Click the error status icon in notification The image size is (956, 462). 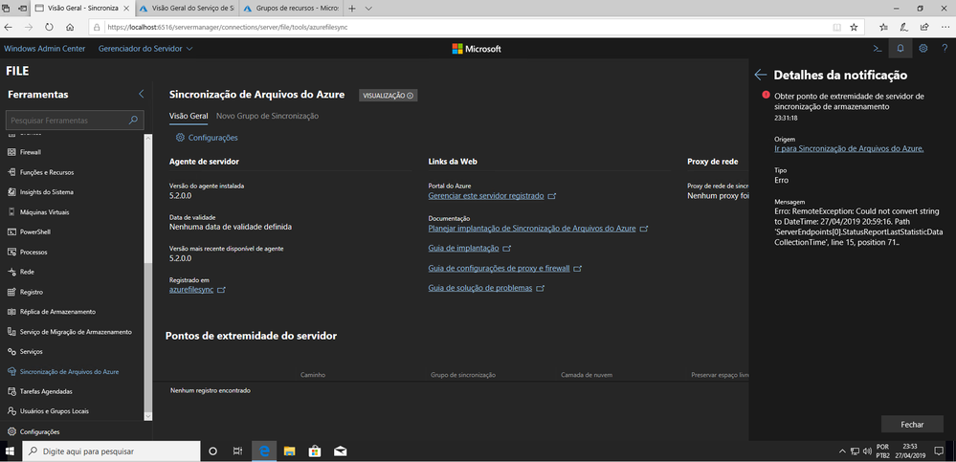click(766, 96)
